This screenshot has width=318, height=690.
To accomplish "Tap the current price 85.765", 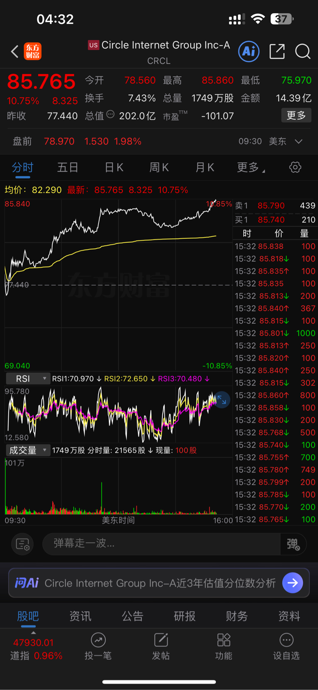I will point(41,81).
